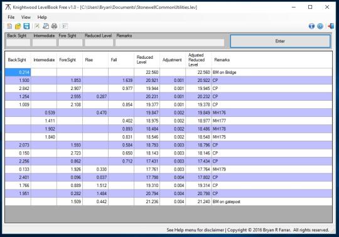Focus the Fore Sight input field

pos(70,43)
